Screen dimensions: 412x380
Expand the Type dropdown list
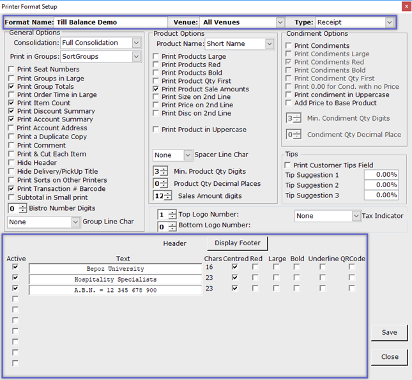[x=389, y=22]
